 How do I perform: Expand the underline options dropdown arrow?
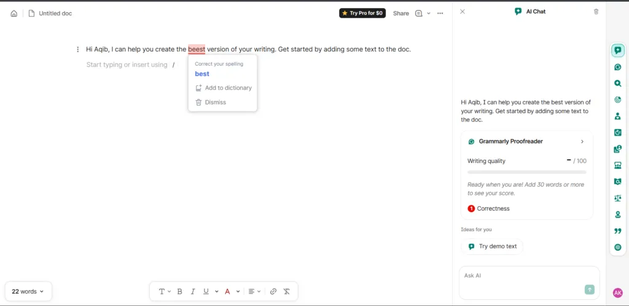click(x=217, y=292)
